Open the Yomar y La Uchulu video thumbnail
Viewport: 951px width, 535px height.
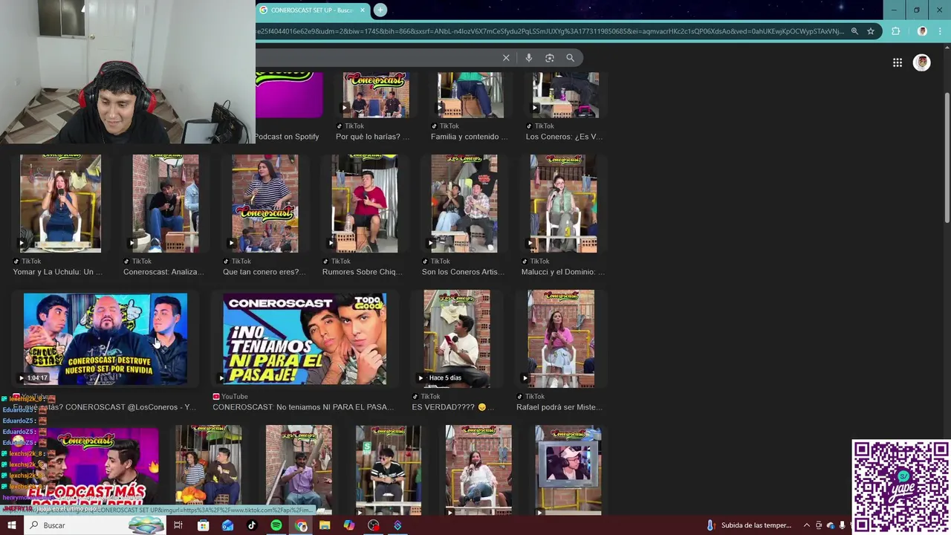[x=60, y=204]
